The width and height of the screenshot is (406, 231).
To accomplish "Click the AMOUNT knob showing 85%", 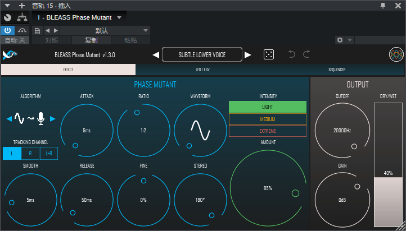I will [268, 188].
